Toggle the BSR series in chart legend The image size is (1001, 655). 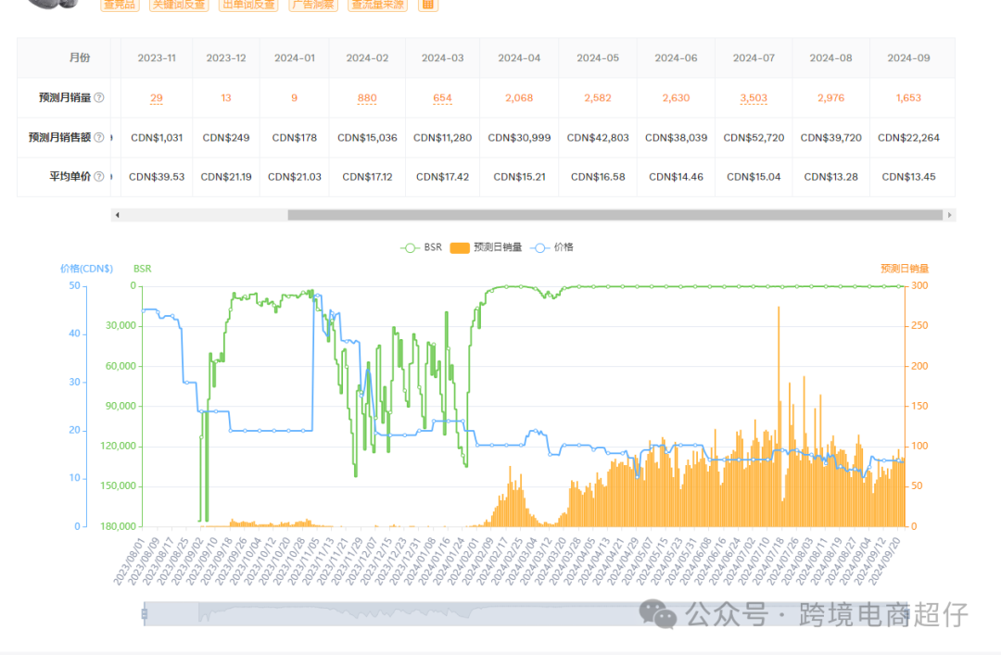(421, 247)
